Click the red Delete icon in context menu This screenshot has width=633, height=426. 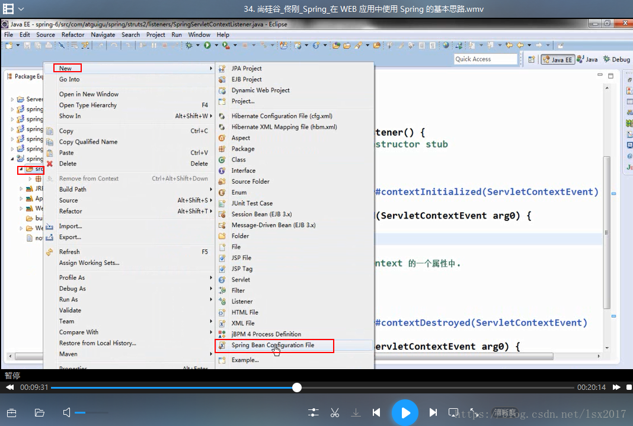[50, 164]
